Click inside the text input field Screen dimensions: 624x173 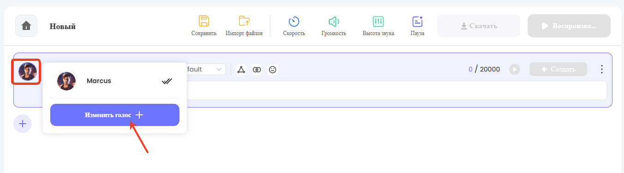(397, 90)
